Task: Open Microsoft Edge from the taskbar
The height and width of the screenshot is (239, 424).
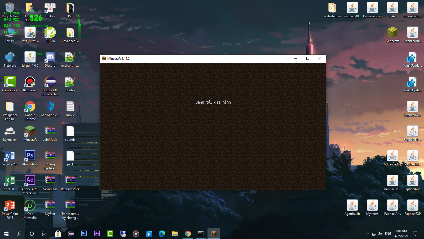Action: [162, 234]
